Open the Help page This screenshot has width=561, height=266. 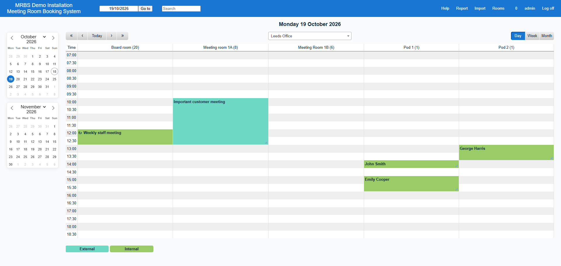[445, 8]
